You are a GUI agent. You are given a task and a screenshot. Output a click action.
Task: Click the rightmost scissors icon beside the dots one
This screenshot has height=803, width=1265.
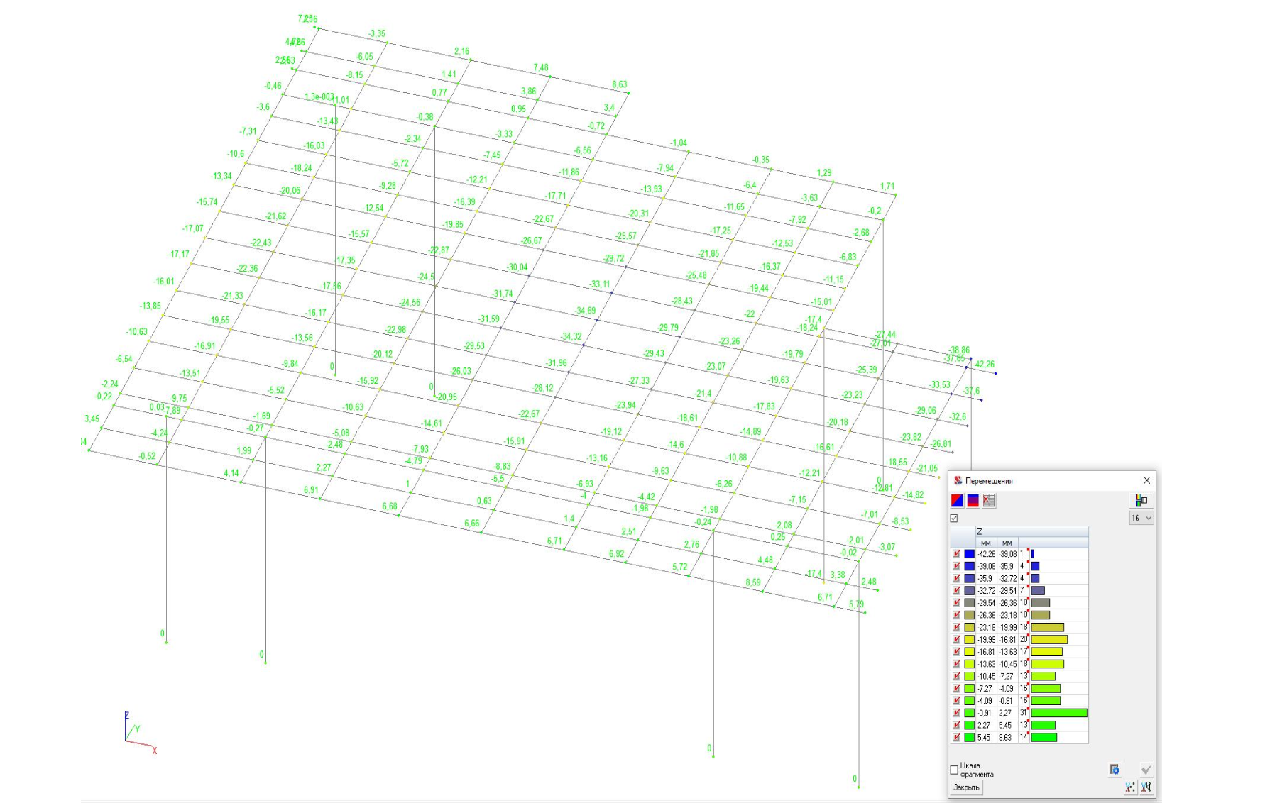(x=1146, y=787)
